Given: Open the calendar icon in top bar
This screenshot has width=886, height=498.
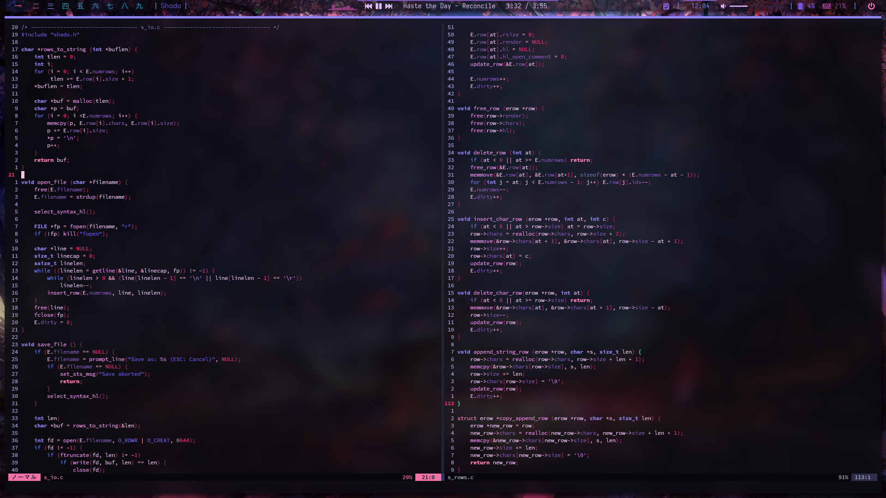Looking at the screenshot, I should pyautogui.click(x=666, y=6).
